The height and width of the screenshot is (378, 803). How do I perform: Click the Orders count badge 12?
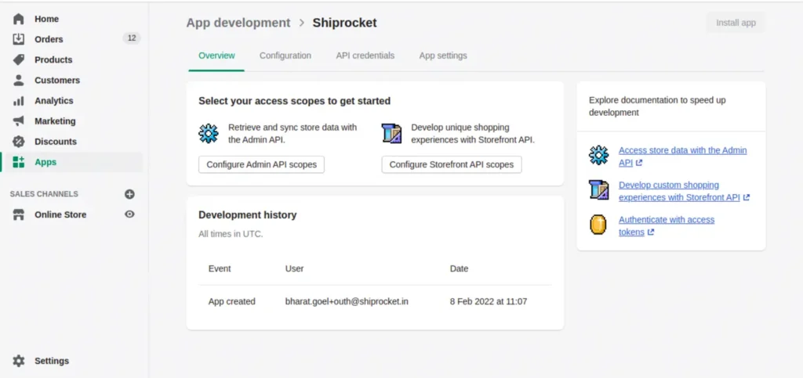pyautogui.click(x=132, y=38)
